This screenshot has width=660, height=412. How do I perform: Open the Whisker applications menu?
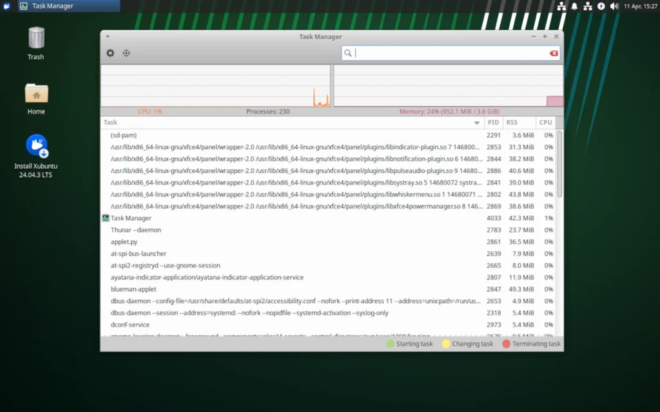tap(6, 6)
